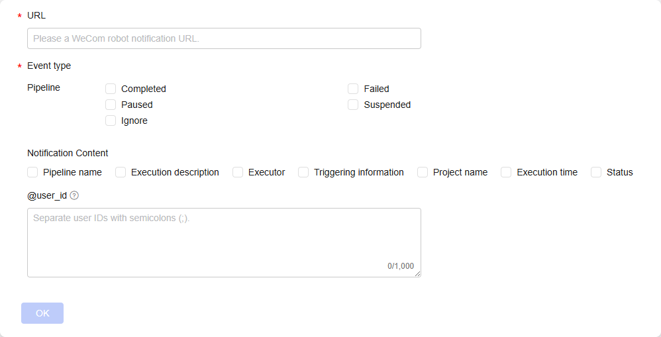
Task: Click the Completed label text
Action: (143, 89)
